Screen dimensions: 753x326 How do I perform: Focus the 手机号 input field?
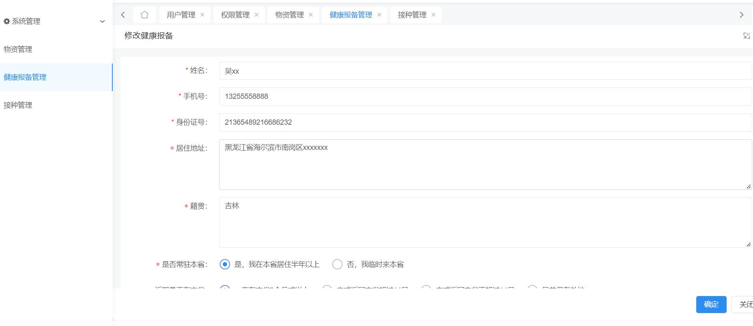click(x=485, y=96)
